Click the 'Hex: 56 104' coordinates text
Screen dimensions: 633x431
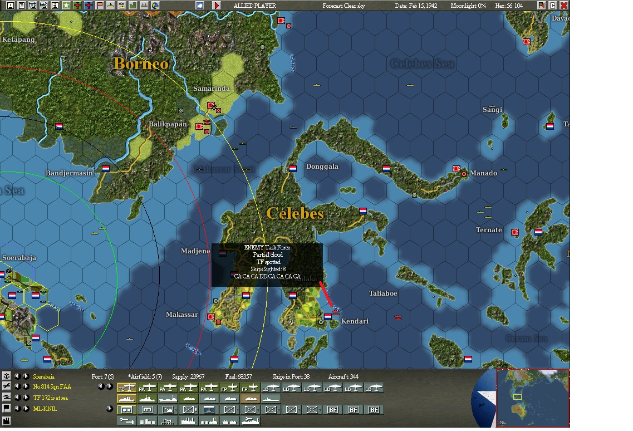[509, 6]
